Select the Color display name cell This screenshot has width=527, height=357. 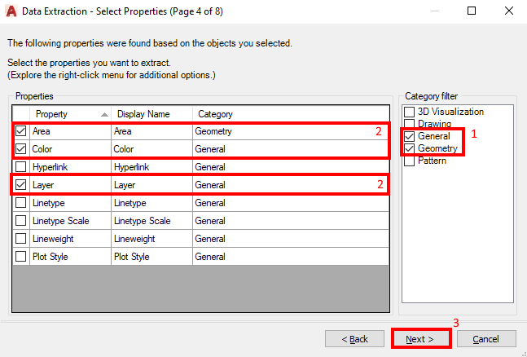(152, 148)
